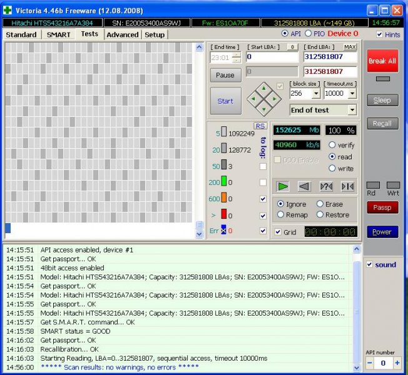Open the Advanced tab
This screenshot has height=375, width=408.
122,34
